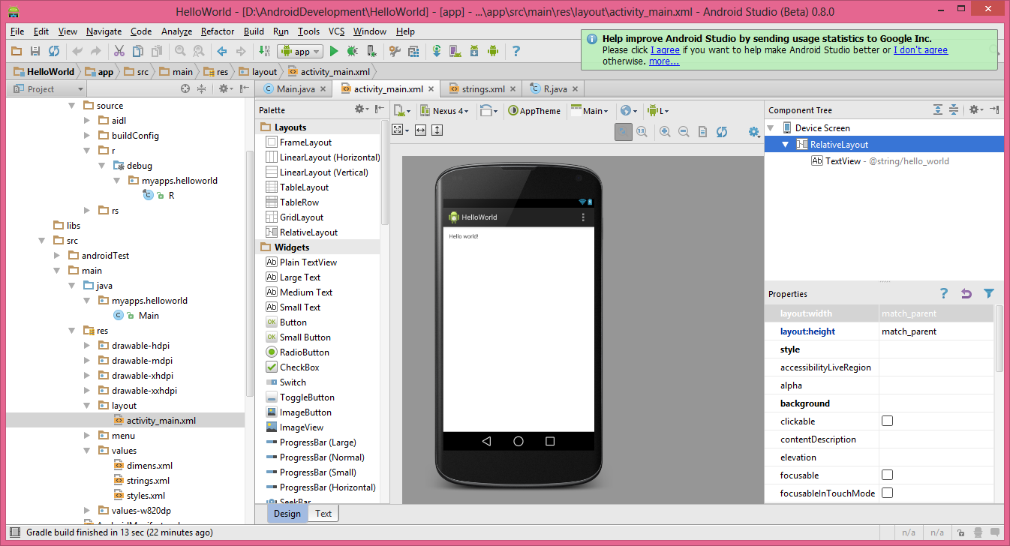Select TextView in Component Tree
This screenshot has height=546, width=1010.
[843, 160]
